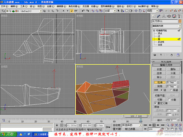Image resolution: width=183 pixels, height=137 pixels.
Task: Open the 全部 selection filter dropdown
Action: pyautogui.click(x=115, y=11)
